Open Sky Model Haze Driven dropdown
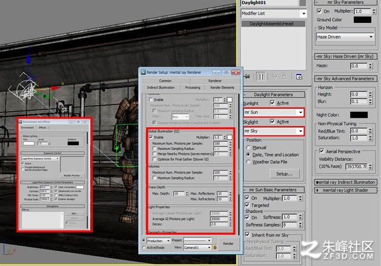381x266 pixels. pos(345,37)
